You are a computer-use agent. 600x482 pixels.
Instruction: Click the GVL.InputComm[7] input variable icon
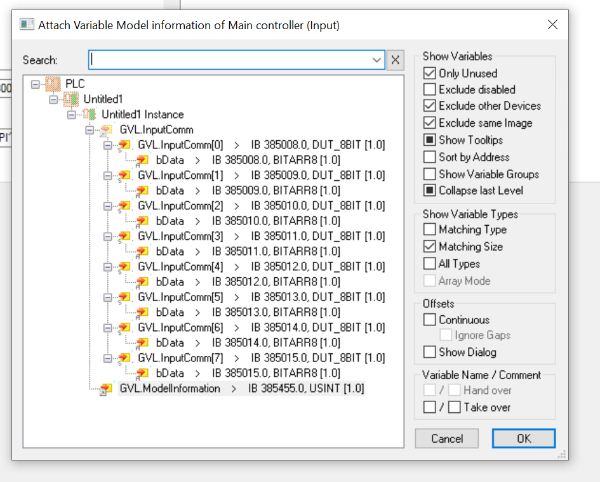click(x=124, y=358)
